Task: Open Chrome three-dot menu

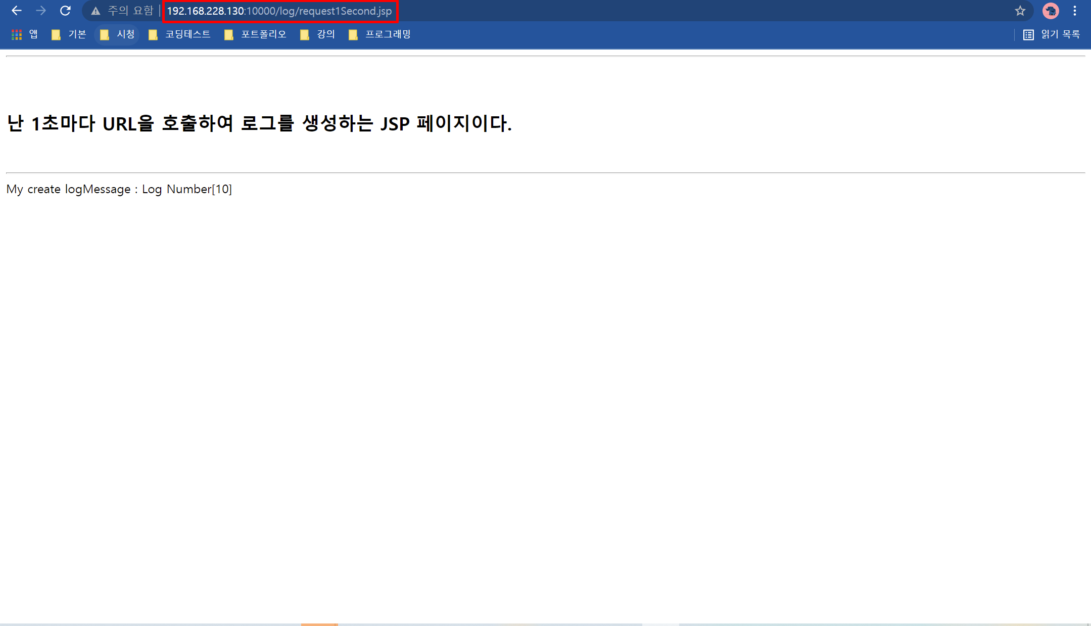Action: click(x=1075, y=11)
